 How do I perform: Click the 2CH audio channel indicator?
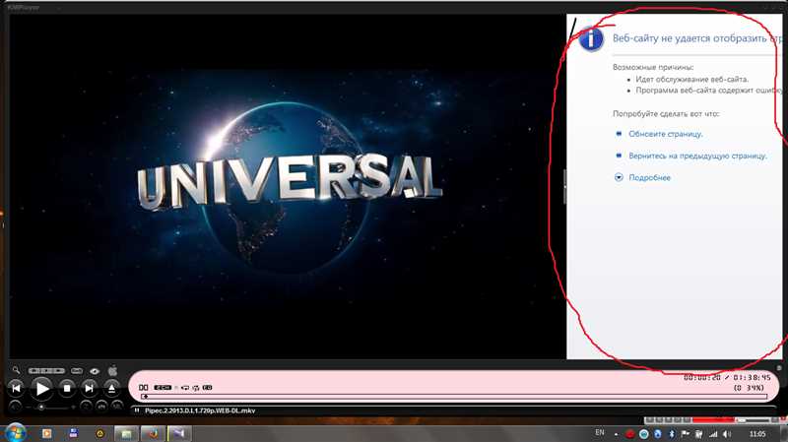click(163, 387)
